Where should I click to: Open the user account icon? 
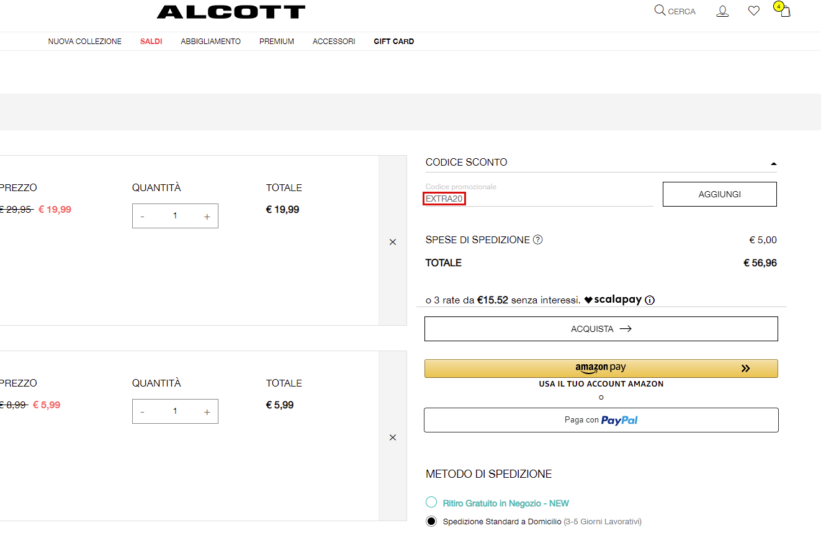(722, 11)
